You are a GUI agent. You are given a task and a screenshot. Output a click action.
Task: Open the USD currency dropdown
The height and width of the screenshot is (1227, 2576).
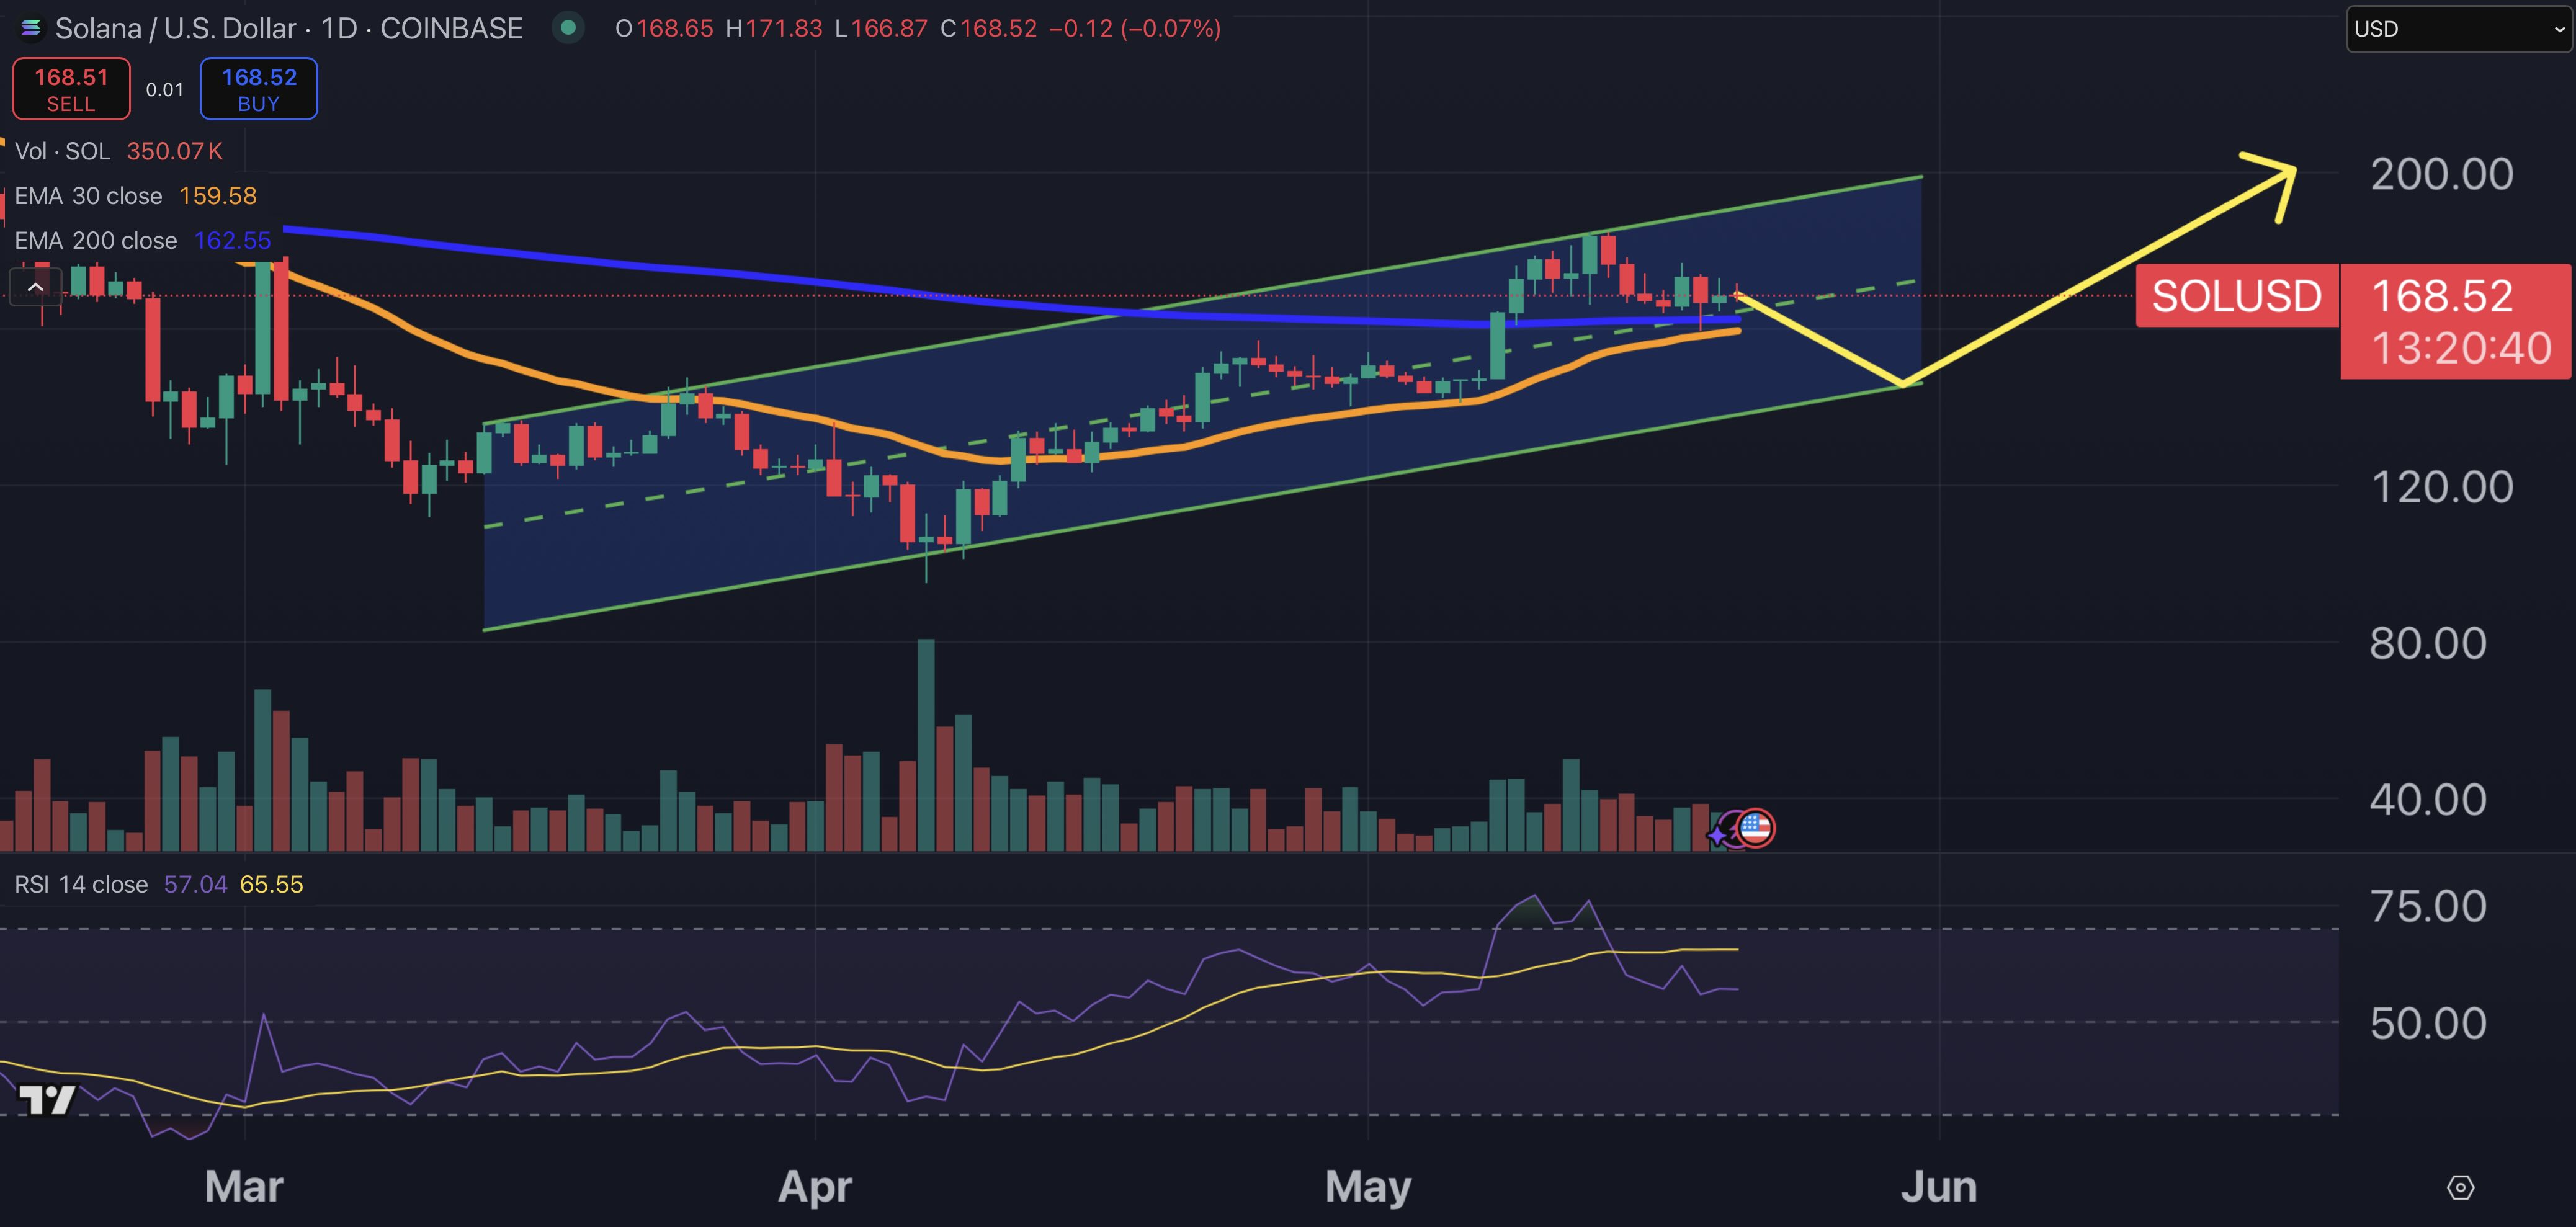point(2458,28)
